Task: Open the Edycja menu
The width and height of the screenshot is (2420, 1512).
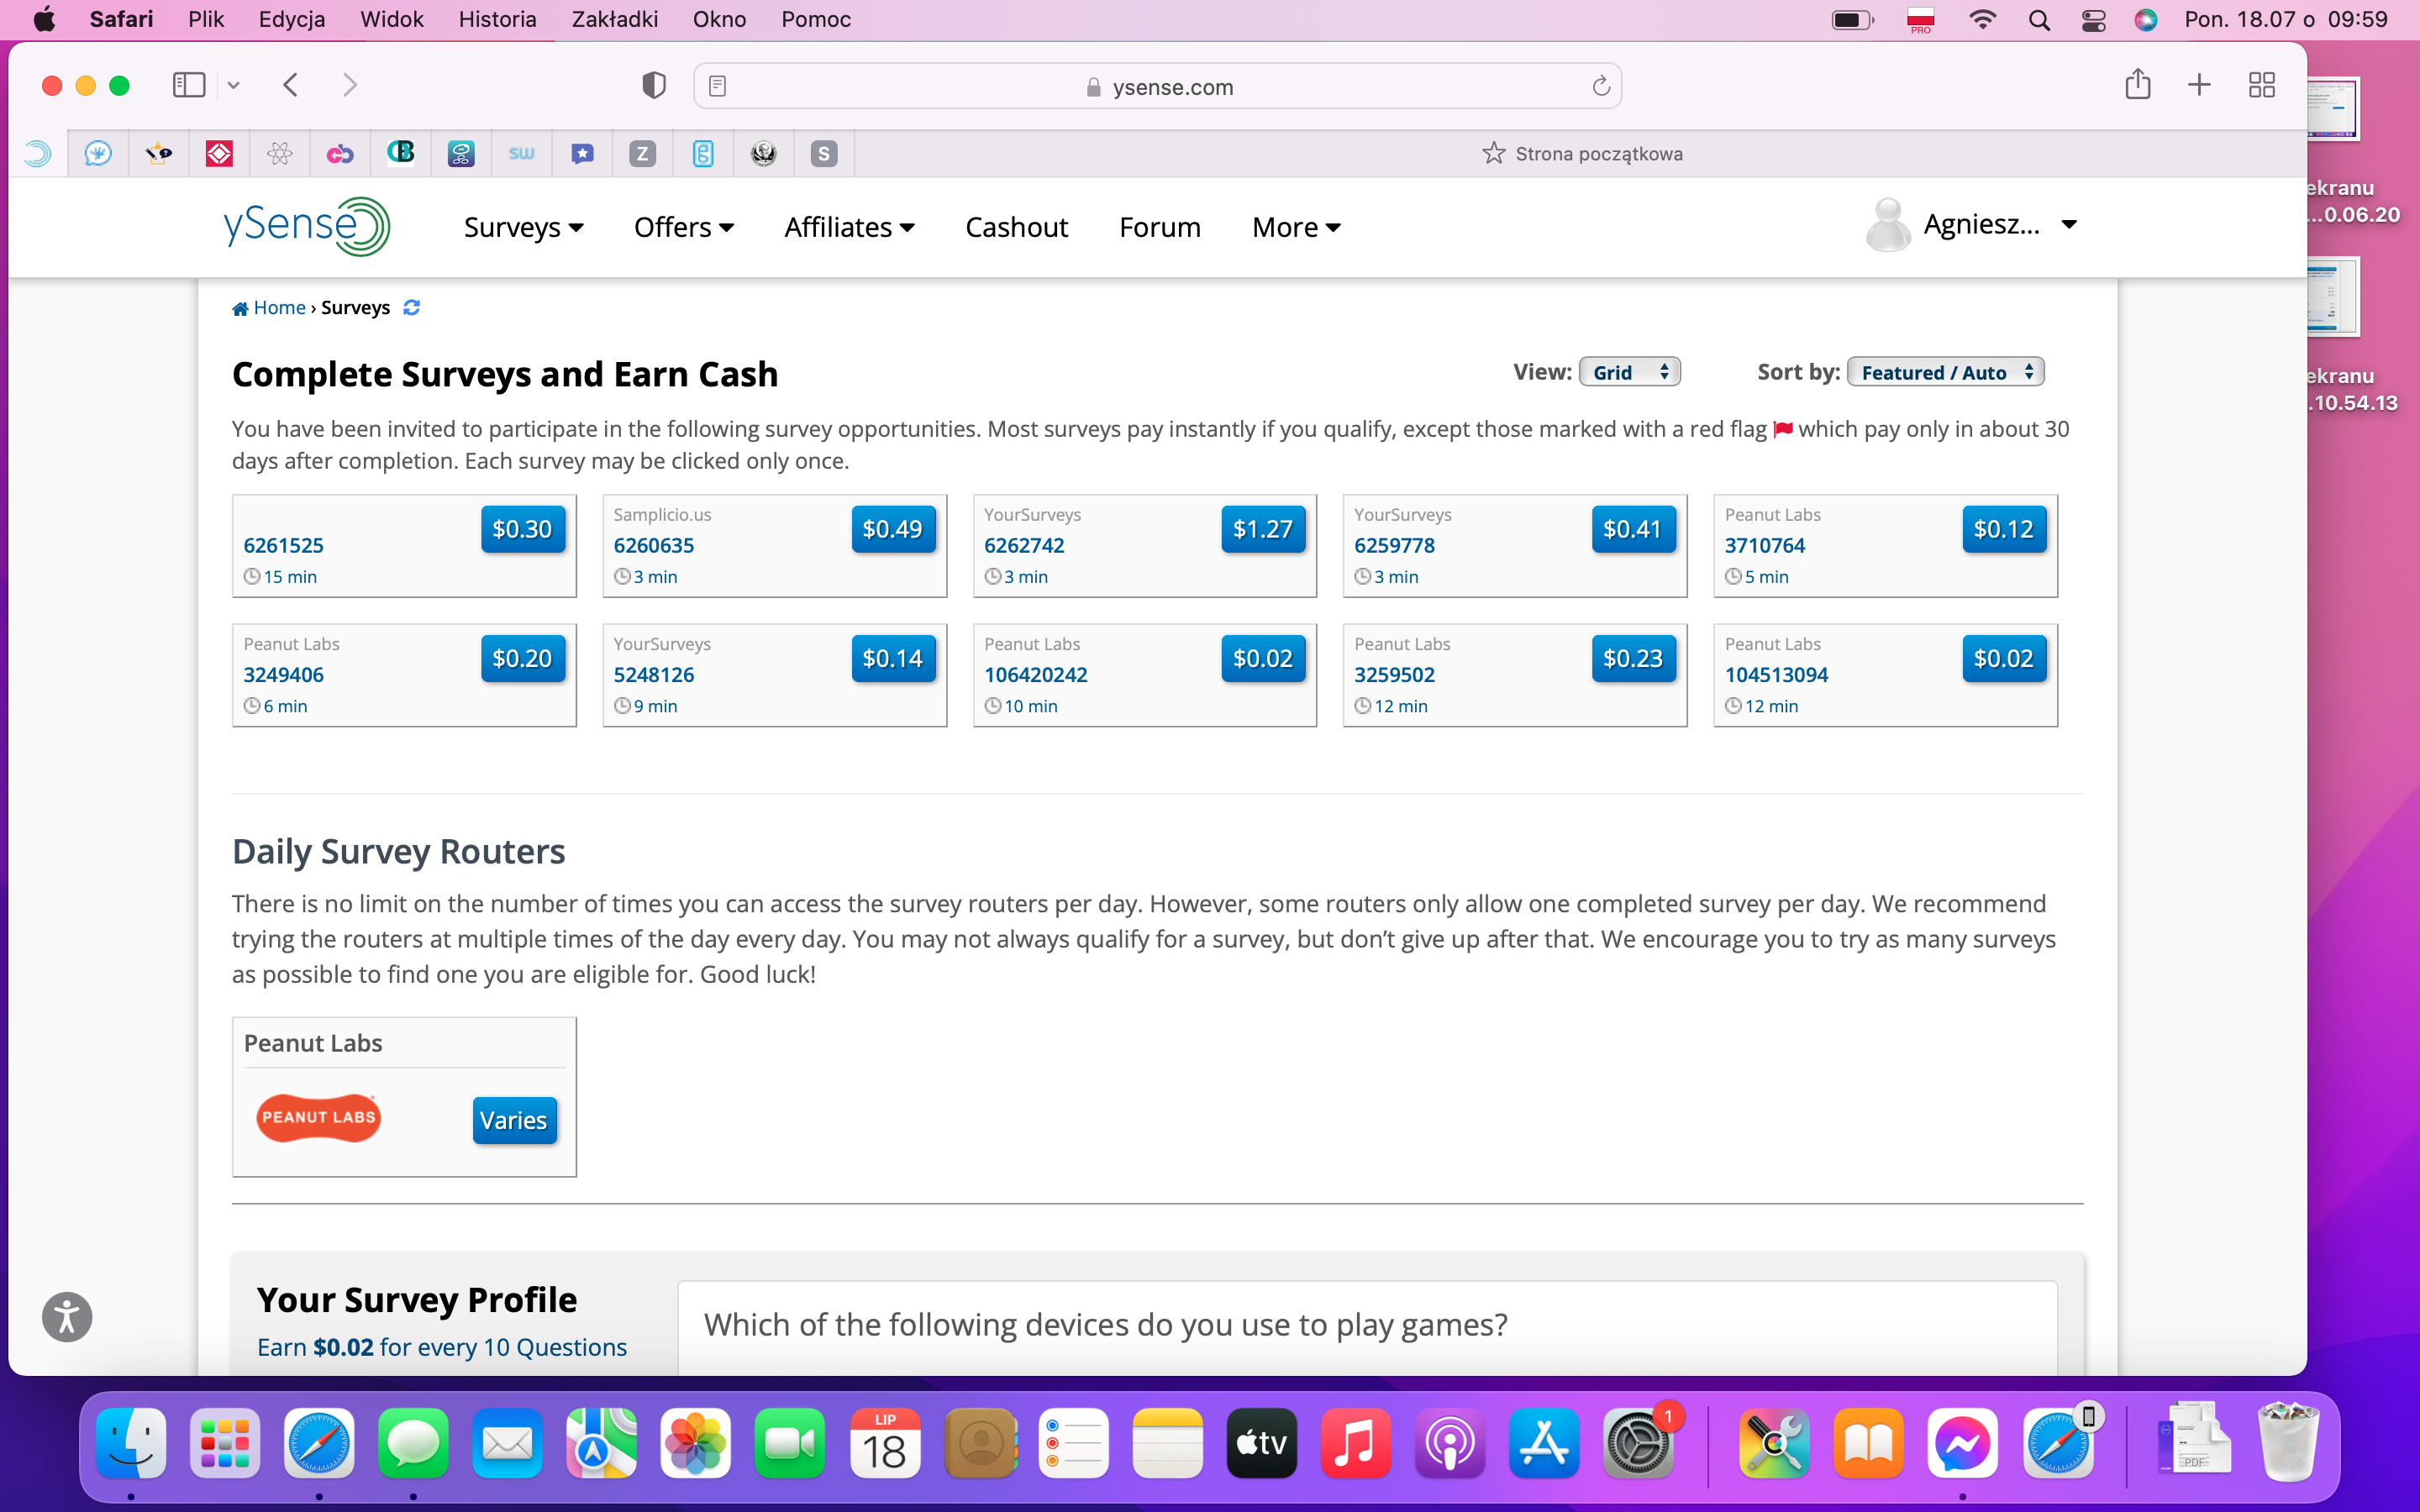Action: click(292, 19)
